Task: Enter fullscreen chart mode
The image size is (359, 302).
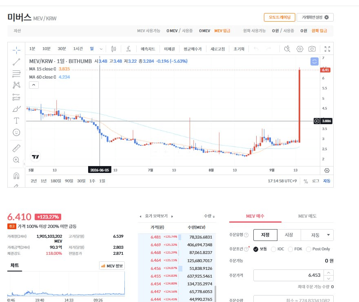Action: (x=327, y=49)
